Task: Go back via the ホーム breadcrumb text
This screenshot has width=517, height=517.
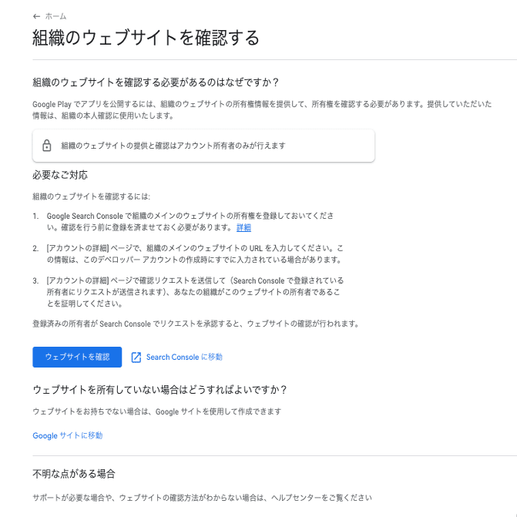Action: click(55, 16)
